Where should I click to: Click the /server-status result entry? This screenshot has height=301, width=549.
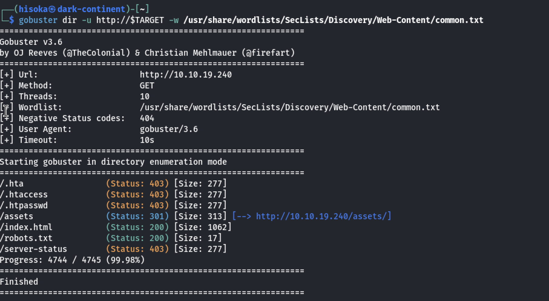click(x=33, y=249)
